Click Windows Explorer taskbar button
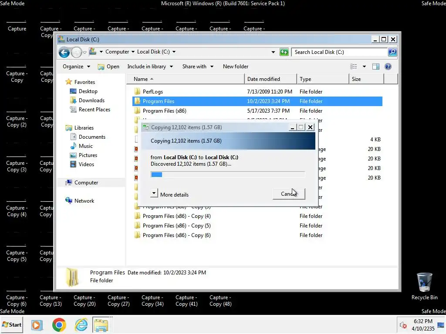Viewport: 446px width, 334px height. [x=101, y=324]
